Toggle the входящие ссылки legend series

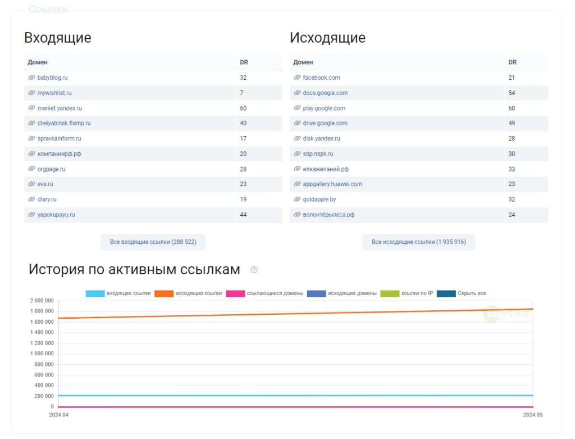tap(118, 293)
